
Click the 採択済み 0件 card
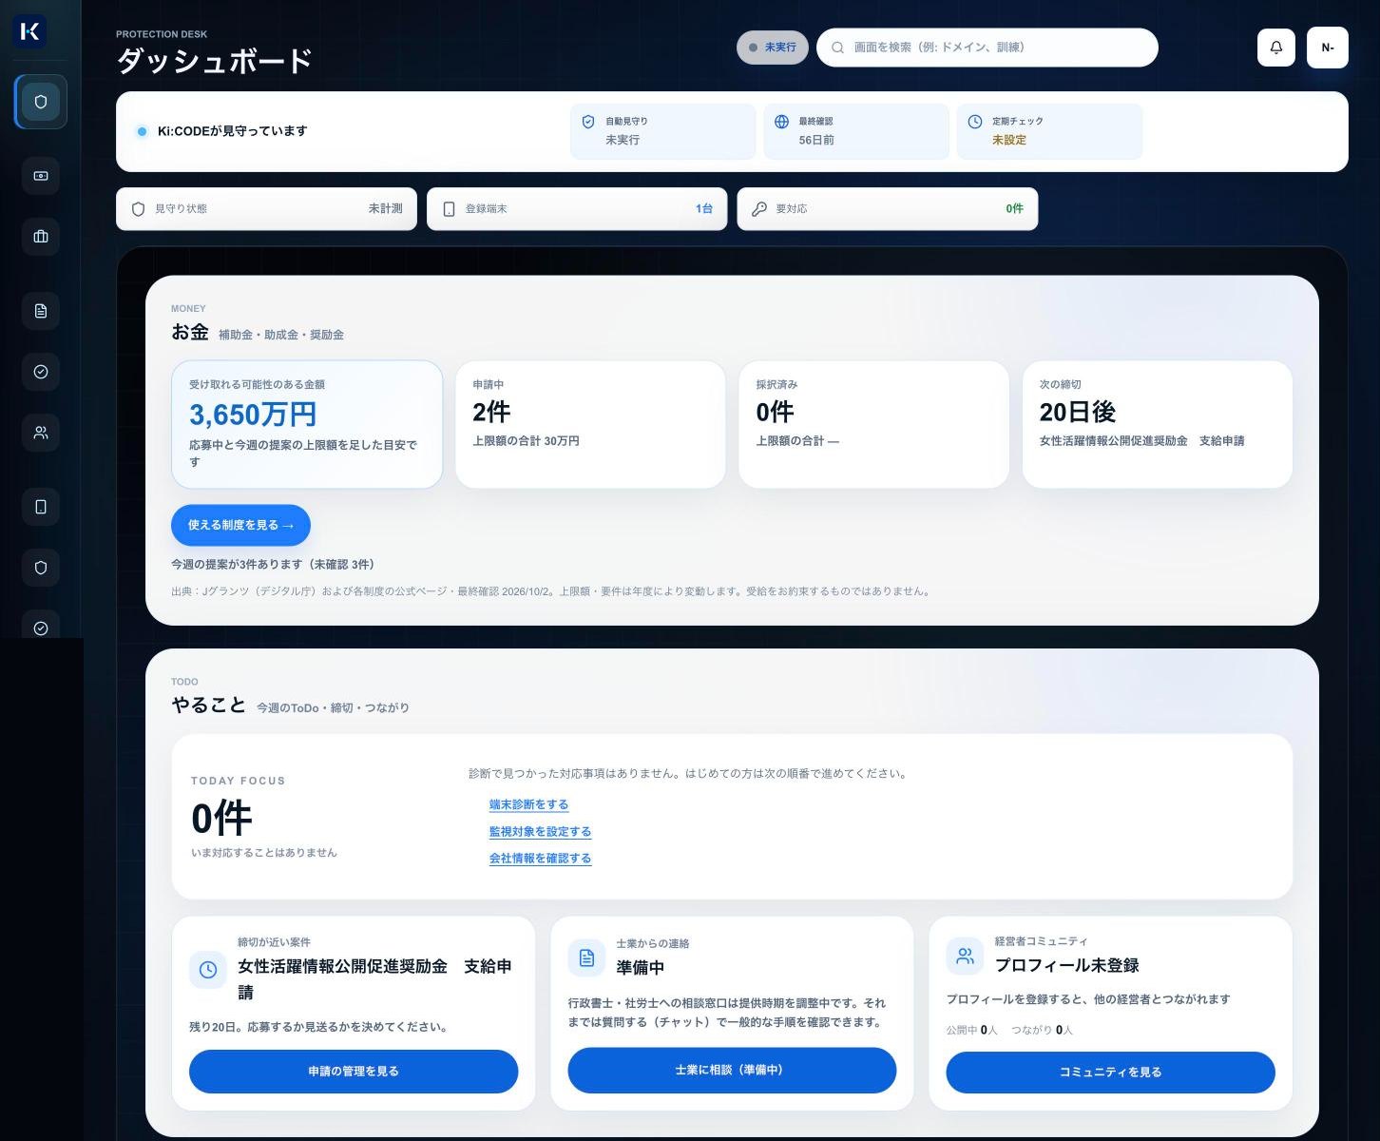[x=873, y=424]
